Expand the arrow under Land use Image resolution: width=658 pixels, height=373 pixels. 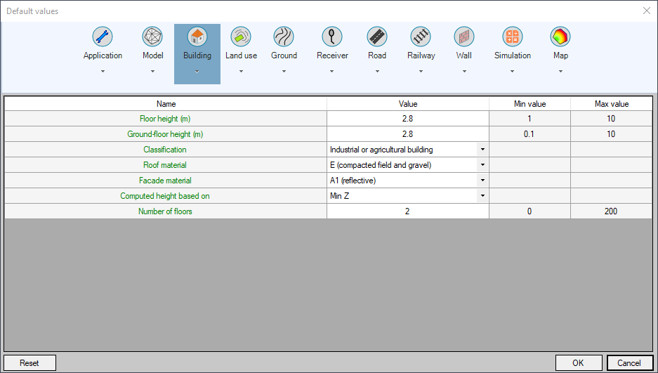point(241,72)
